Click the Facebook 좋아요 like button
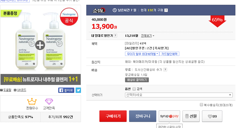The image size is (237, 128). pos(66,90)
